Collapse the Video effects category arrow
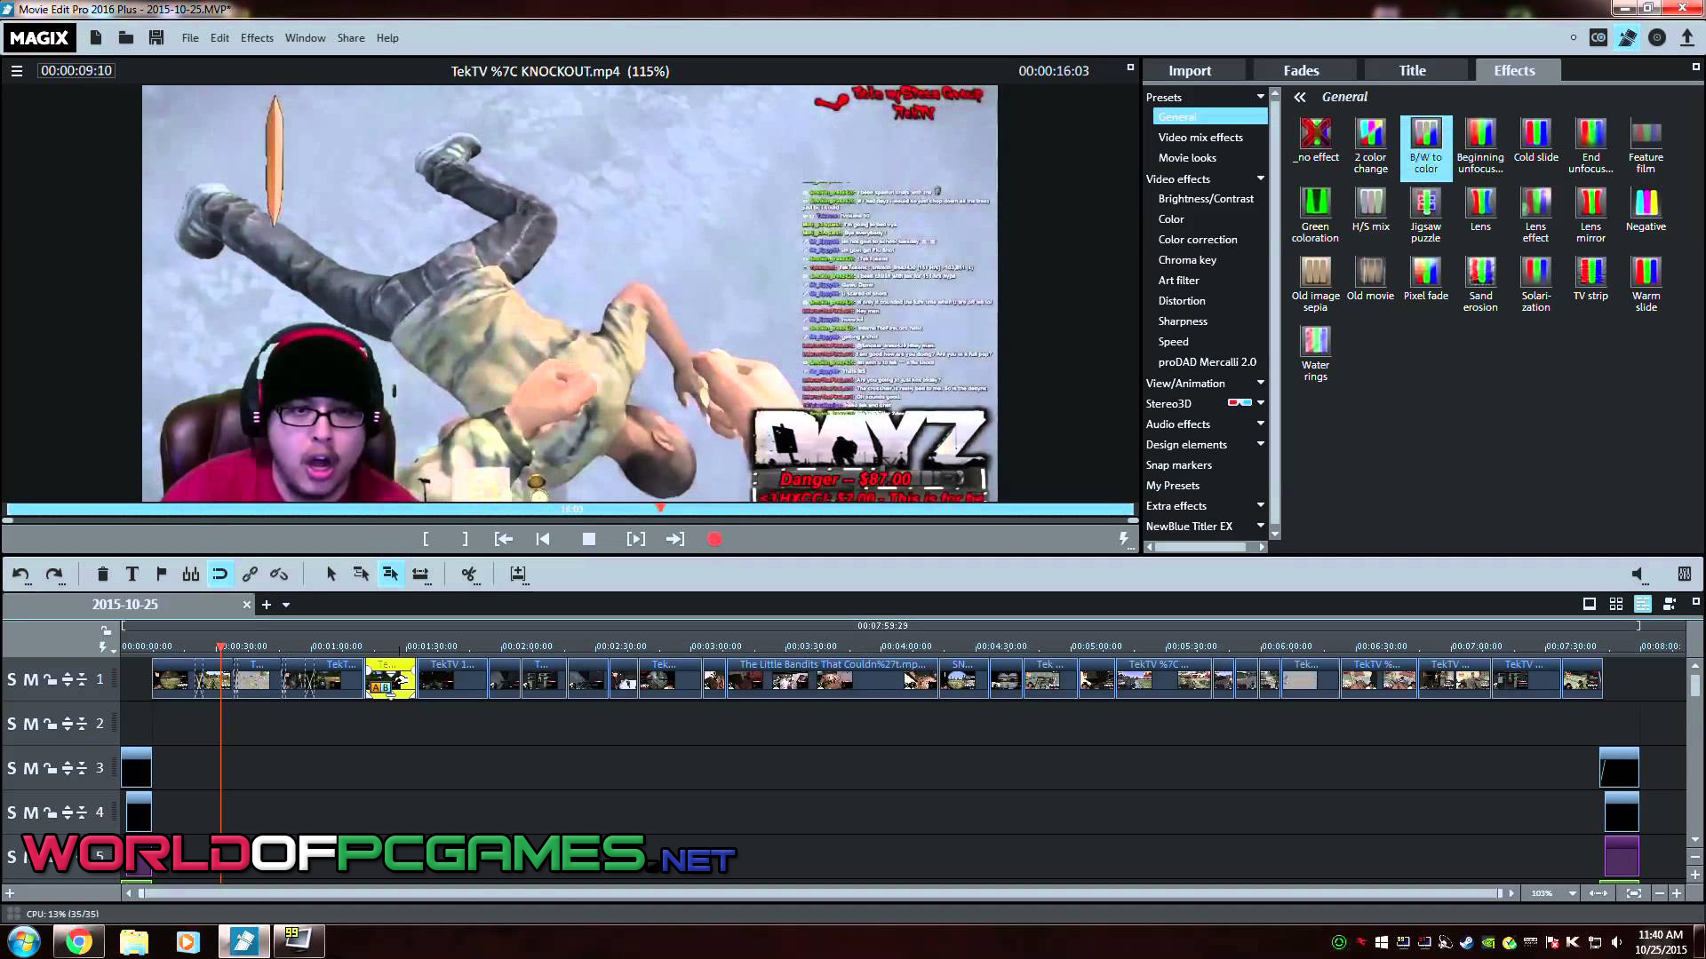The image size is (1706, 959). click(x=1260, y=178)
